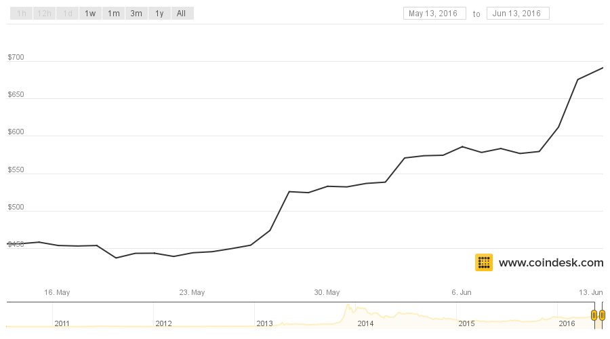Switch chart to the 3m range

pos(136,14)
